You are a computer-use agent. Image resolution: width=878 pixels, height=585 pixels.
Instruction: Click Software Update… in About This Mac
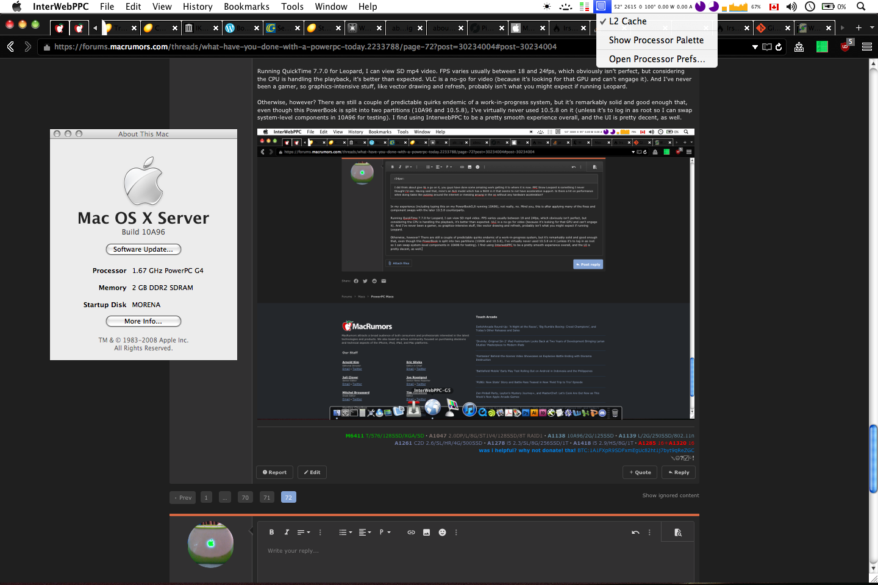143,249
